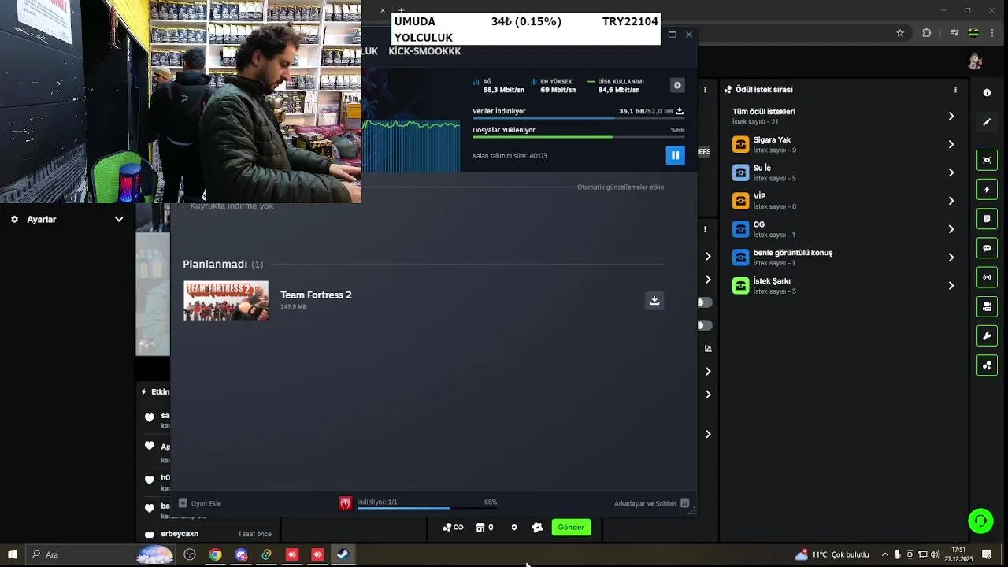Show hidden system tray icons
The image size is (1008, 567).
(x=884, y=554)
